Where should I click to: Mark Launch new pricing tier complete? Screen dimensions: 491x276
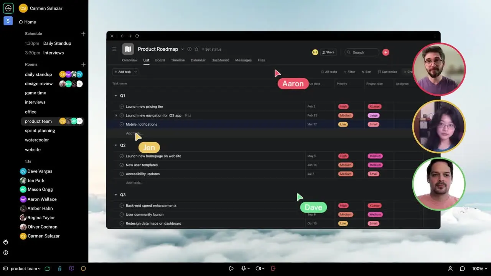pos(122,107)
